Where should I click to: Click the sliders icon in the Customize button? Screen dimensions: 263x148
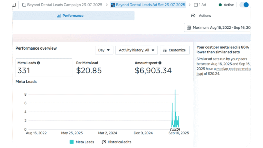(165, 50)
